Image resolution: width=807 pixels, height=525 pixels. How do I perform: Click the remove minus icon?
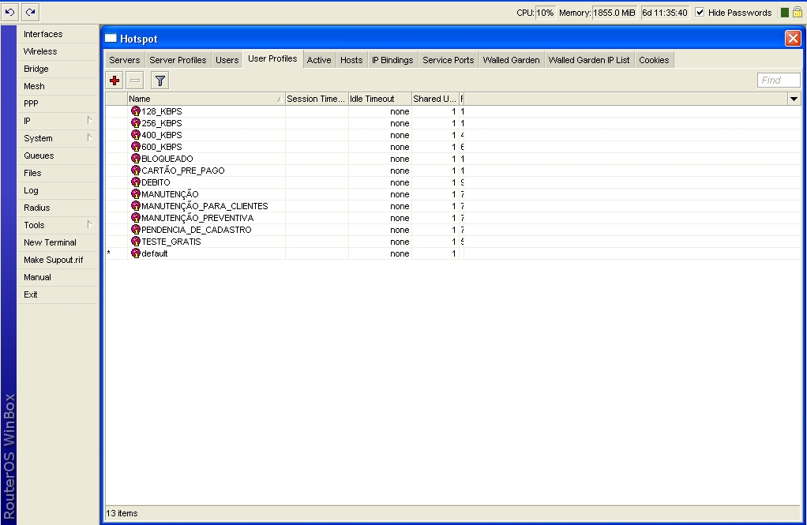pyautogui.click(x=135, y=81)
